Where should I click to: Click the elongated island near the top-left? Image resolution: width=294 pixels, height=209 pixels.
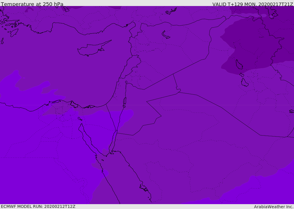tap(14, 32)
